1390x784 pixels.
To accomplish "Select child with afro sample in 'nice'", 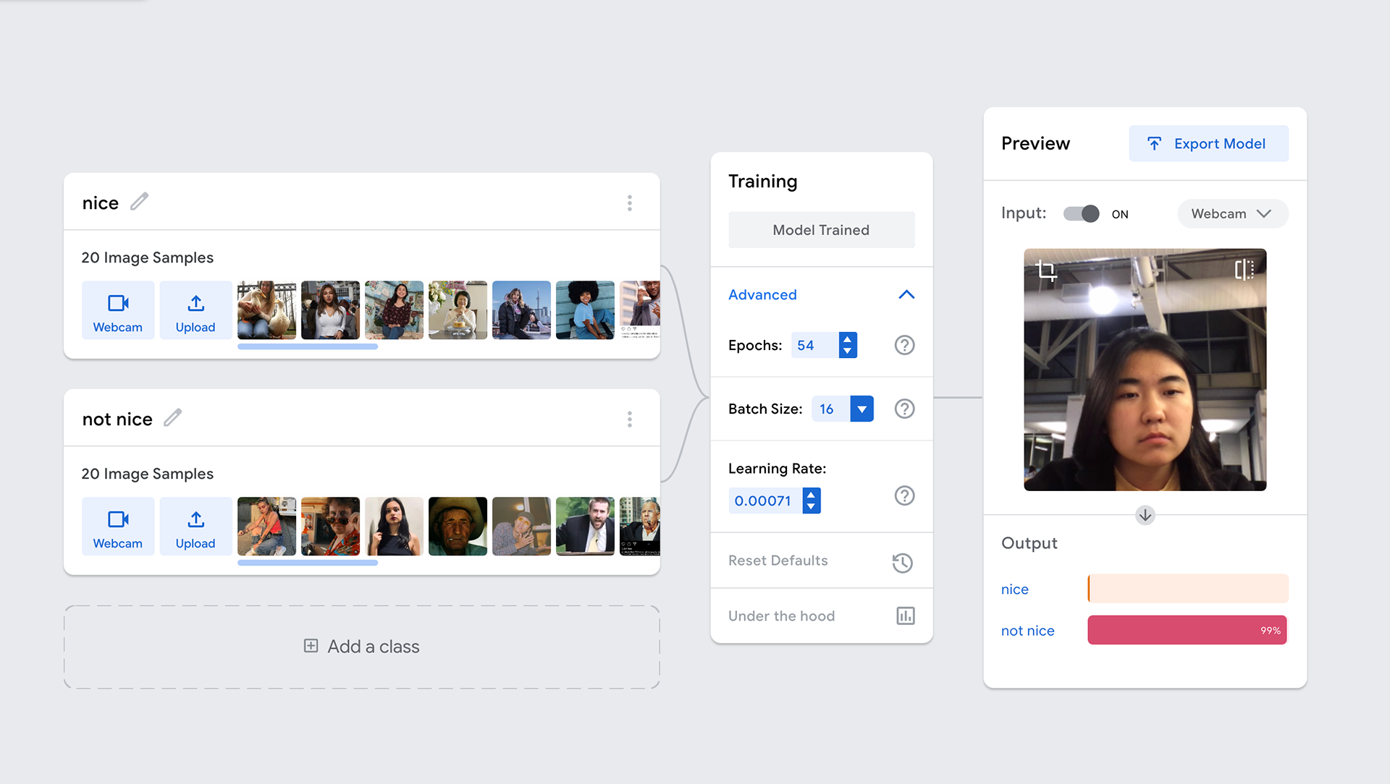I will click(585, 310).
